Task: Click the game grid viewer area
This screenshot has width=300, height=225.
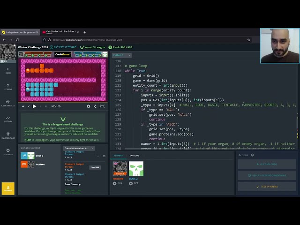Action: 63,80
